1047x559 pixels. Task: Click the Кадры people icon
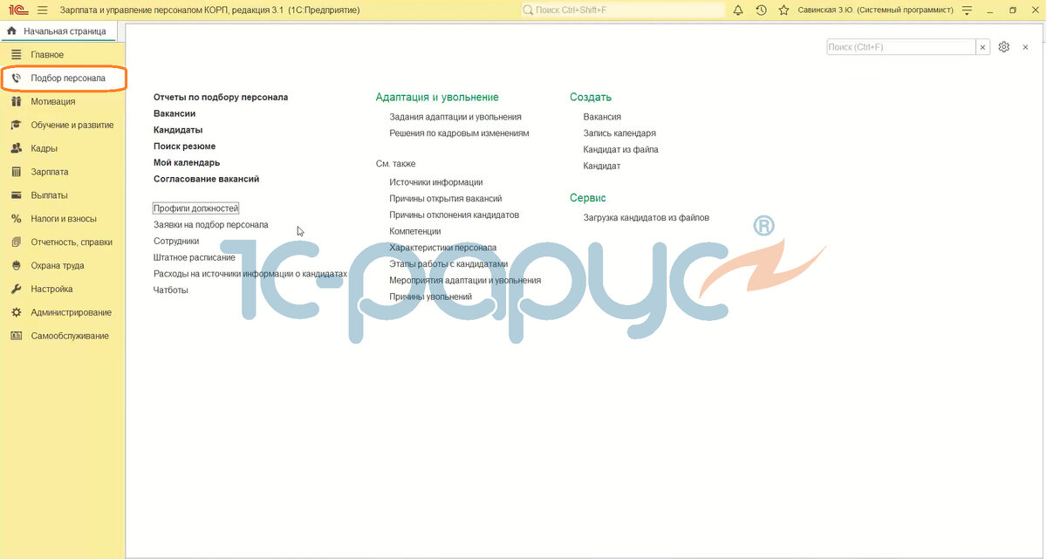[x=16, y=148]
